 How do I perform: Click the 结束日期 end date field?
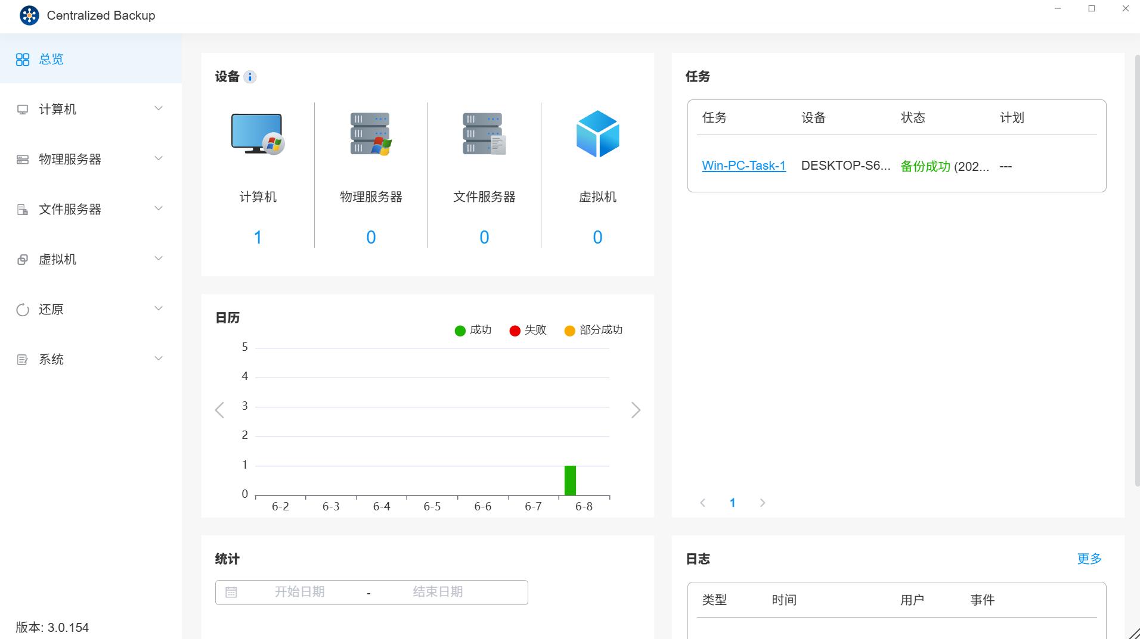click(438, 592)
